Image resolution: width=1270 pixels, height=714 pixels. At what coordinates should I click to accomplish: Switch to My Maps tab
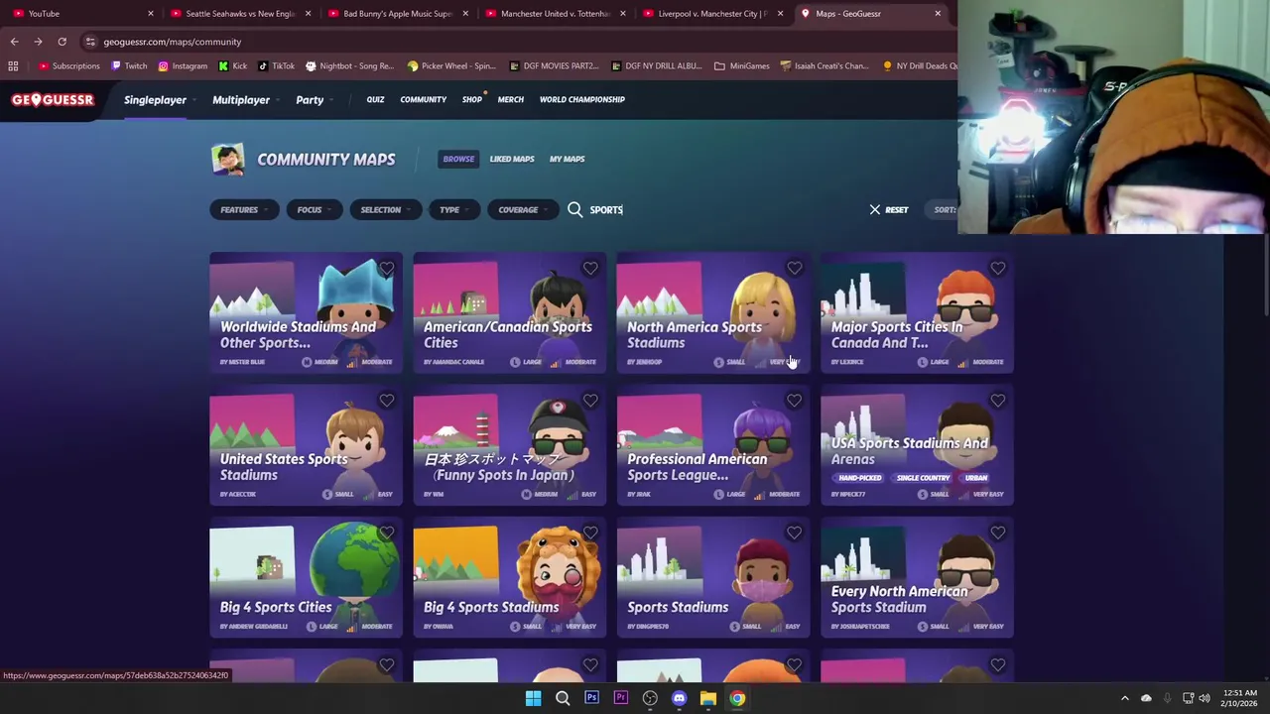tap(568, 159)
